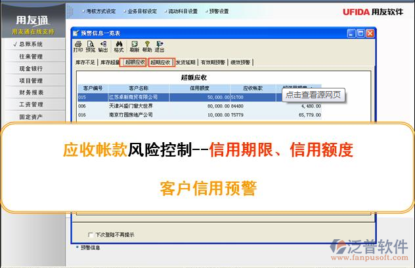Open 考核方式设定 in the top bar
Image resolution: width=415 pixels, height=268 pixels.
tap(99, 11)
